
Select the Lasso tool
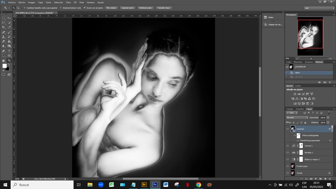coord(3,23)
